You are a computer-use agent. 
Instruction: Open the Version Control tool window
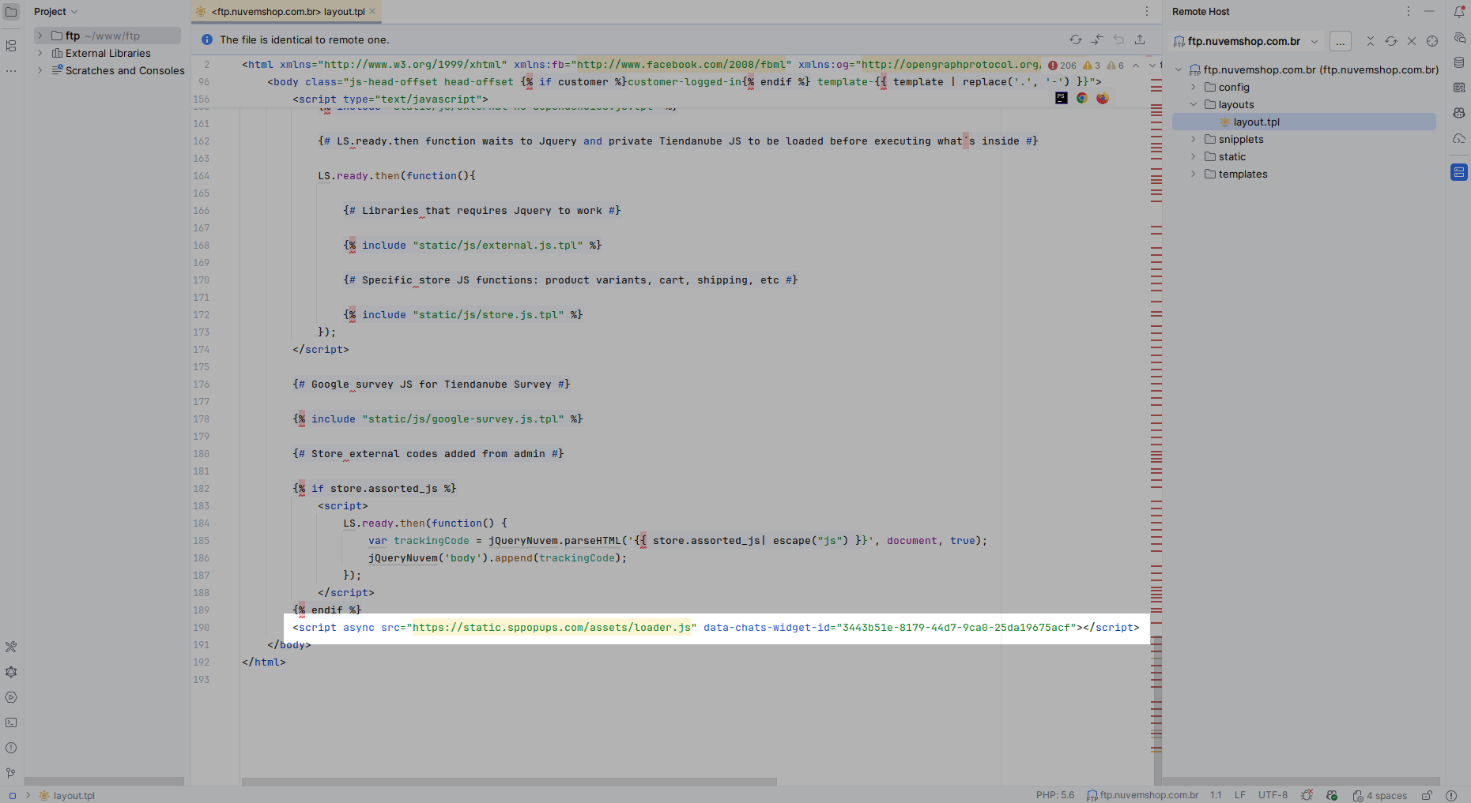click(11, 773)
